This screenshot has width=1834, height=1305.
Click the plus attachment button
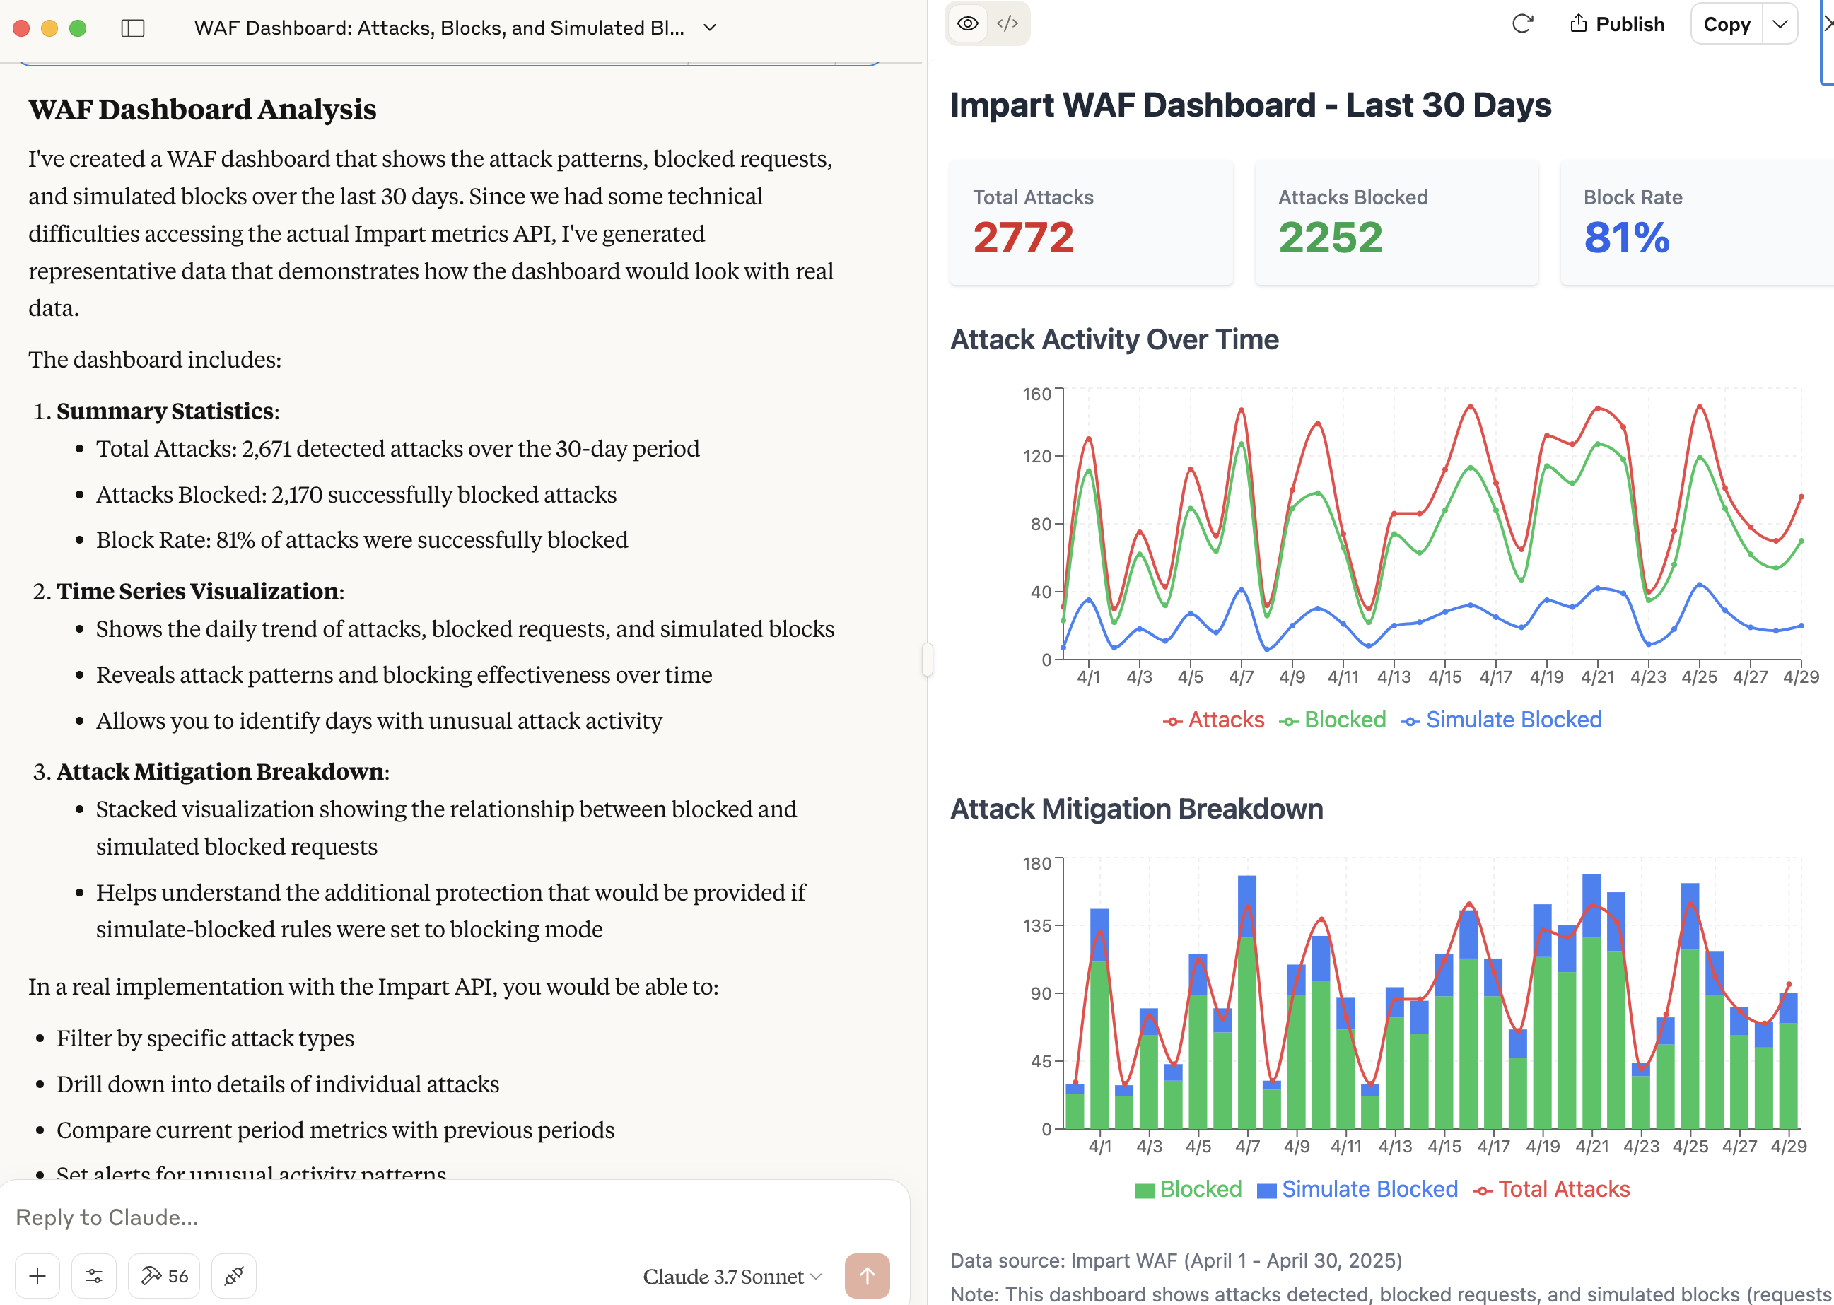[37, 1275]
